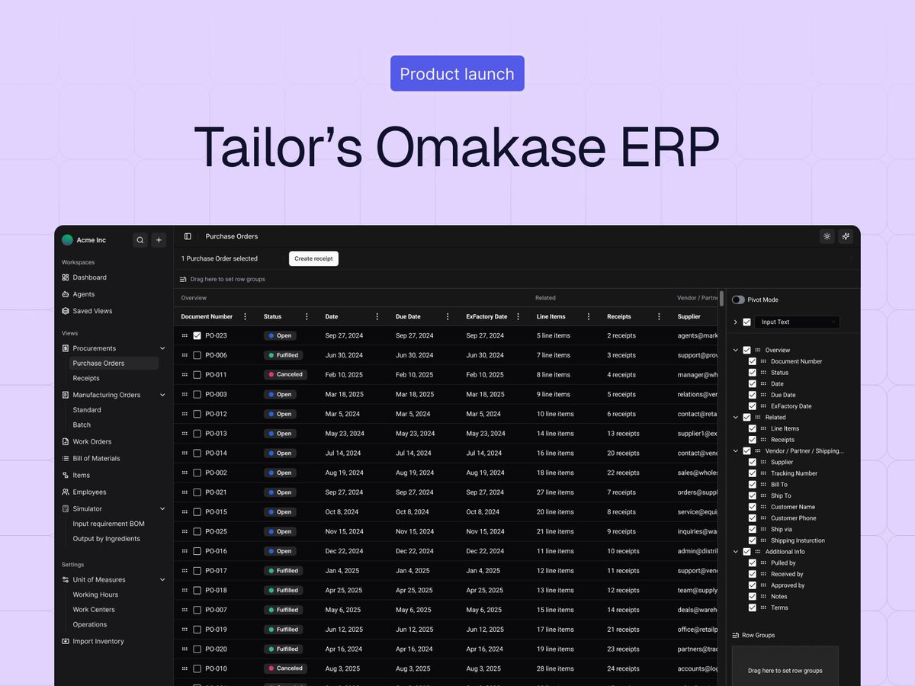Screen dimensions: 915x686
Task: Open Output by Ingredients link
Action: pyautogui.click(x=107, y=539)
